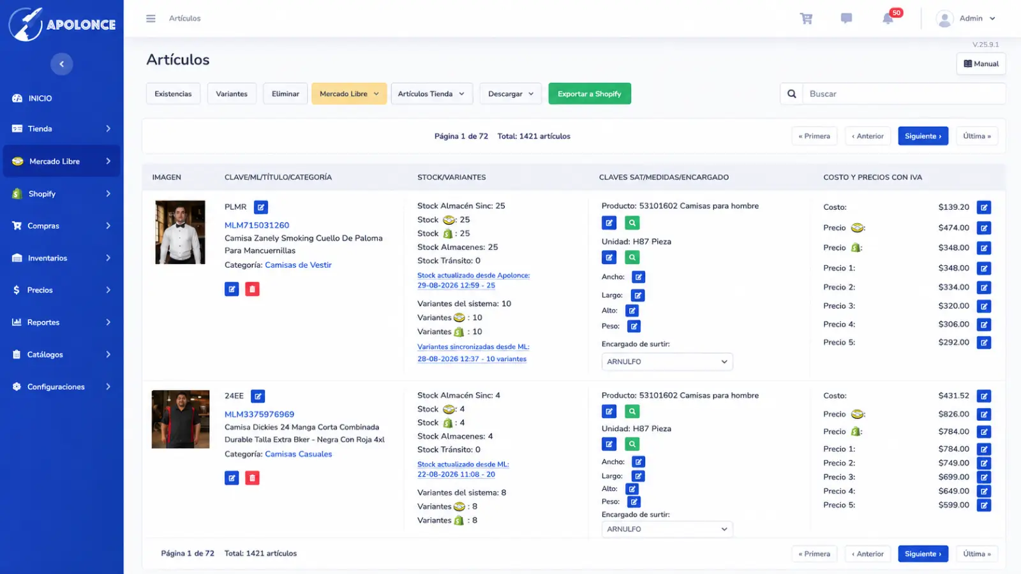Open the Dickies shirt product thumbnail
The height and width of the screenshot is (574, 1021).
pyautogui.click(x=180, y=419)
